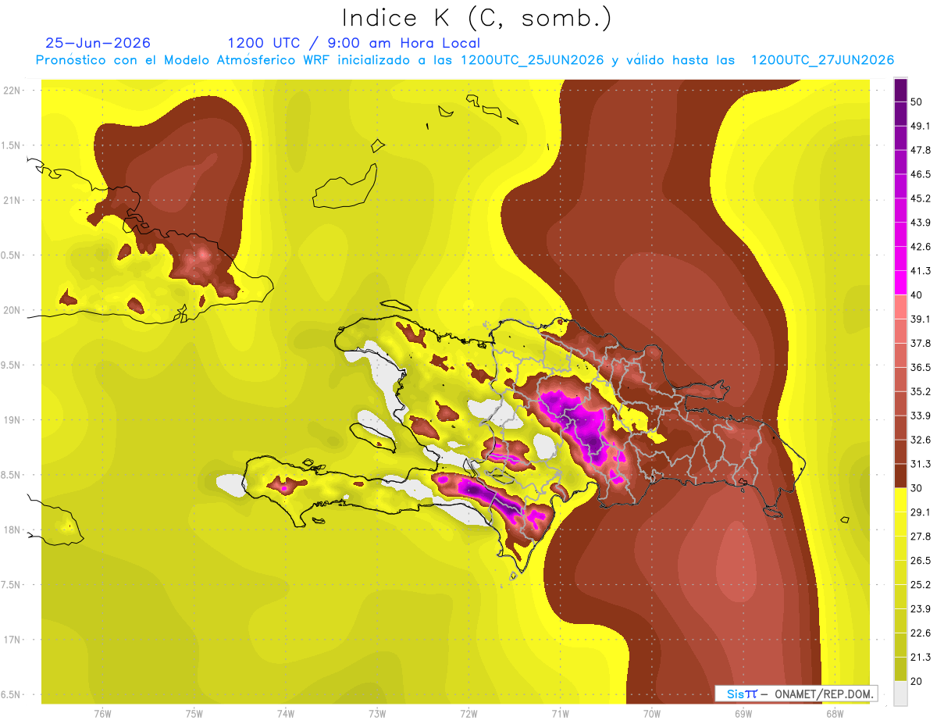Select the '72W' longitude axis label
Screen dimensions: 937x724
(x=468, y=714)
